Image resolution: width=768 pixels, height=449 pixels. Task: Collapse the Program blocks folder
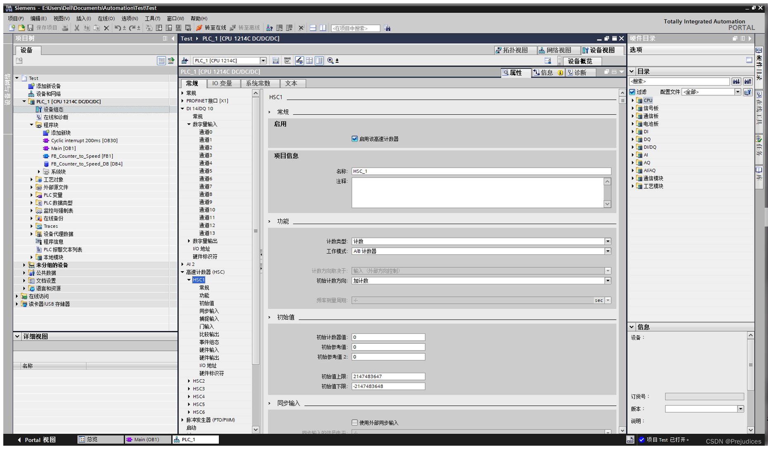31,125
